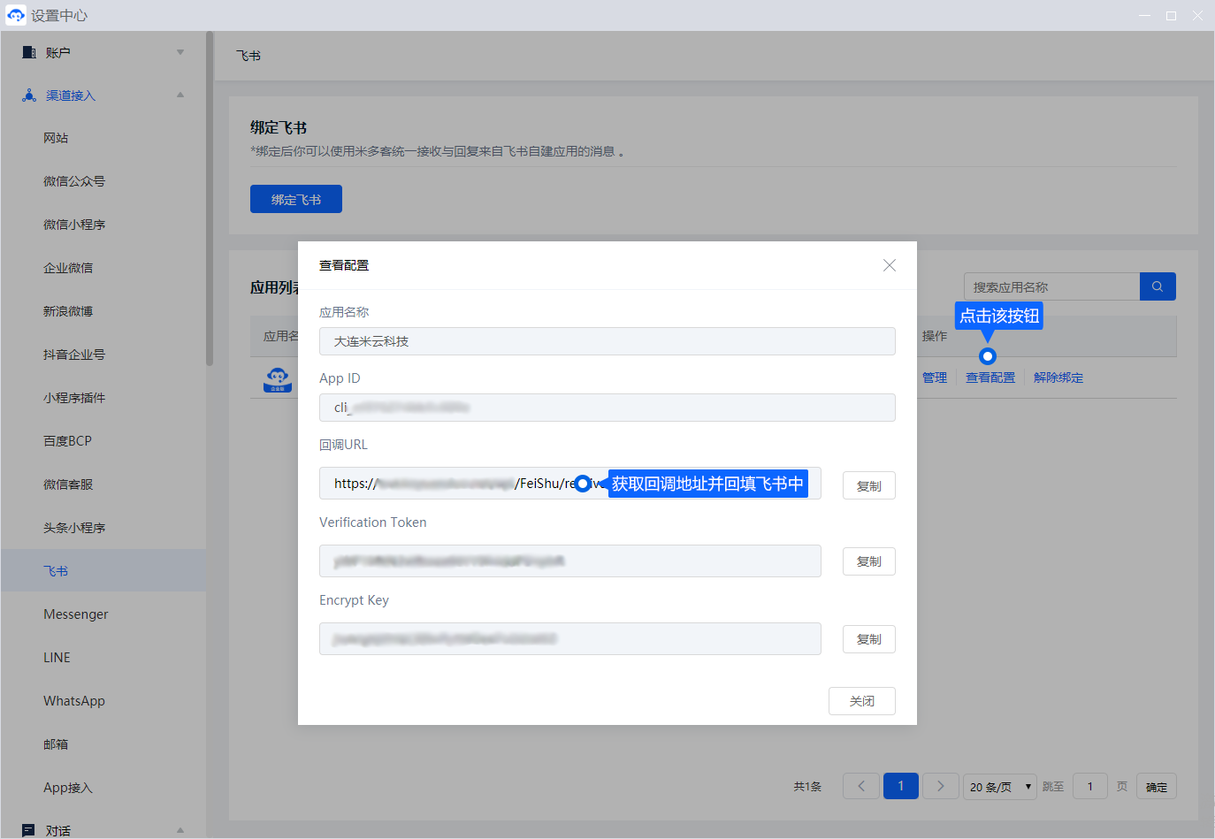Close the 查看配置 dialog with X icon
Viewport: 1215px width, 839px height.
click(890, 265)
